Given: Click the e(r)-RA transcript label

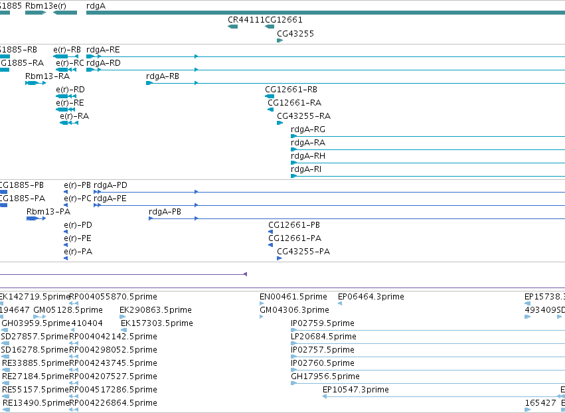Looking at the screenshot, I should tap(74, 116).
